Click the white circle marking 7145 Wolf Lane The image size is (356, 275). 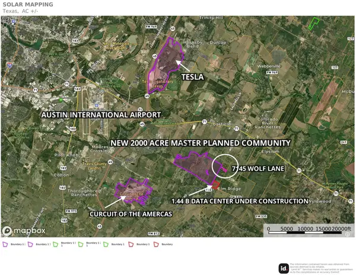225,167
